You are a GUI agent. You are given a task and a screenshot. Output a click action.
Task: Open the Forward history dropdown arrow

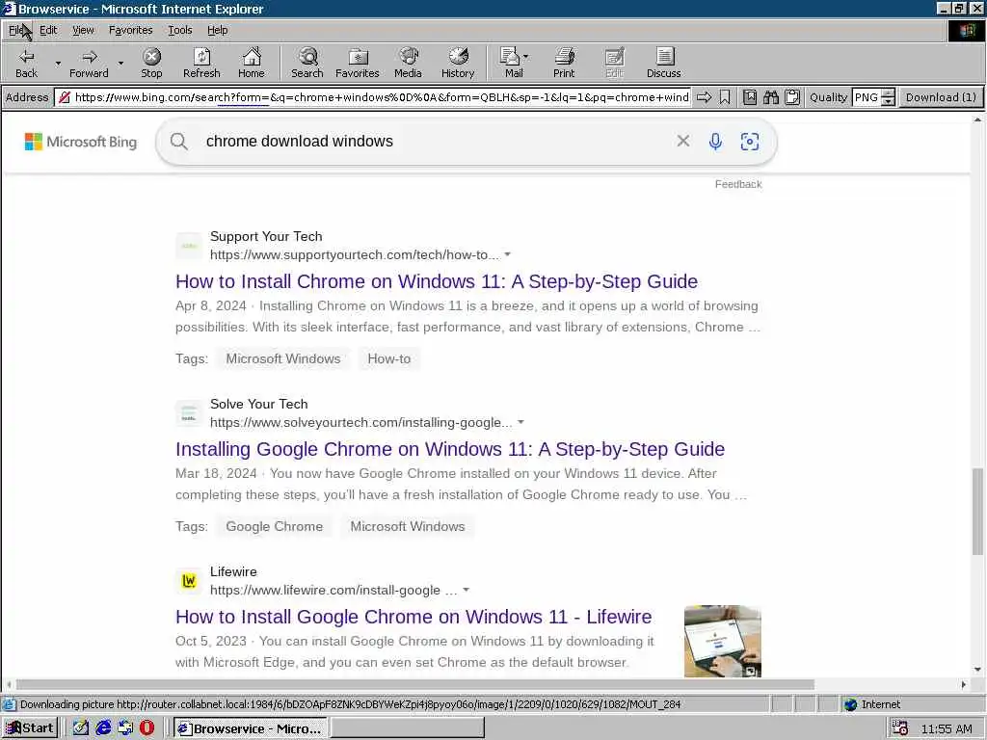pos(120,63)
